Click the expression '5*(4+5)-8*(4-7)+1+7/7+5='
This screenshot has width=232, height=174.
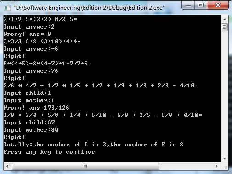pos(48,64)
